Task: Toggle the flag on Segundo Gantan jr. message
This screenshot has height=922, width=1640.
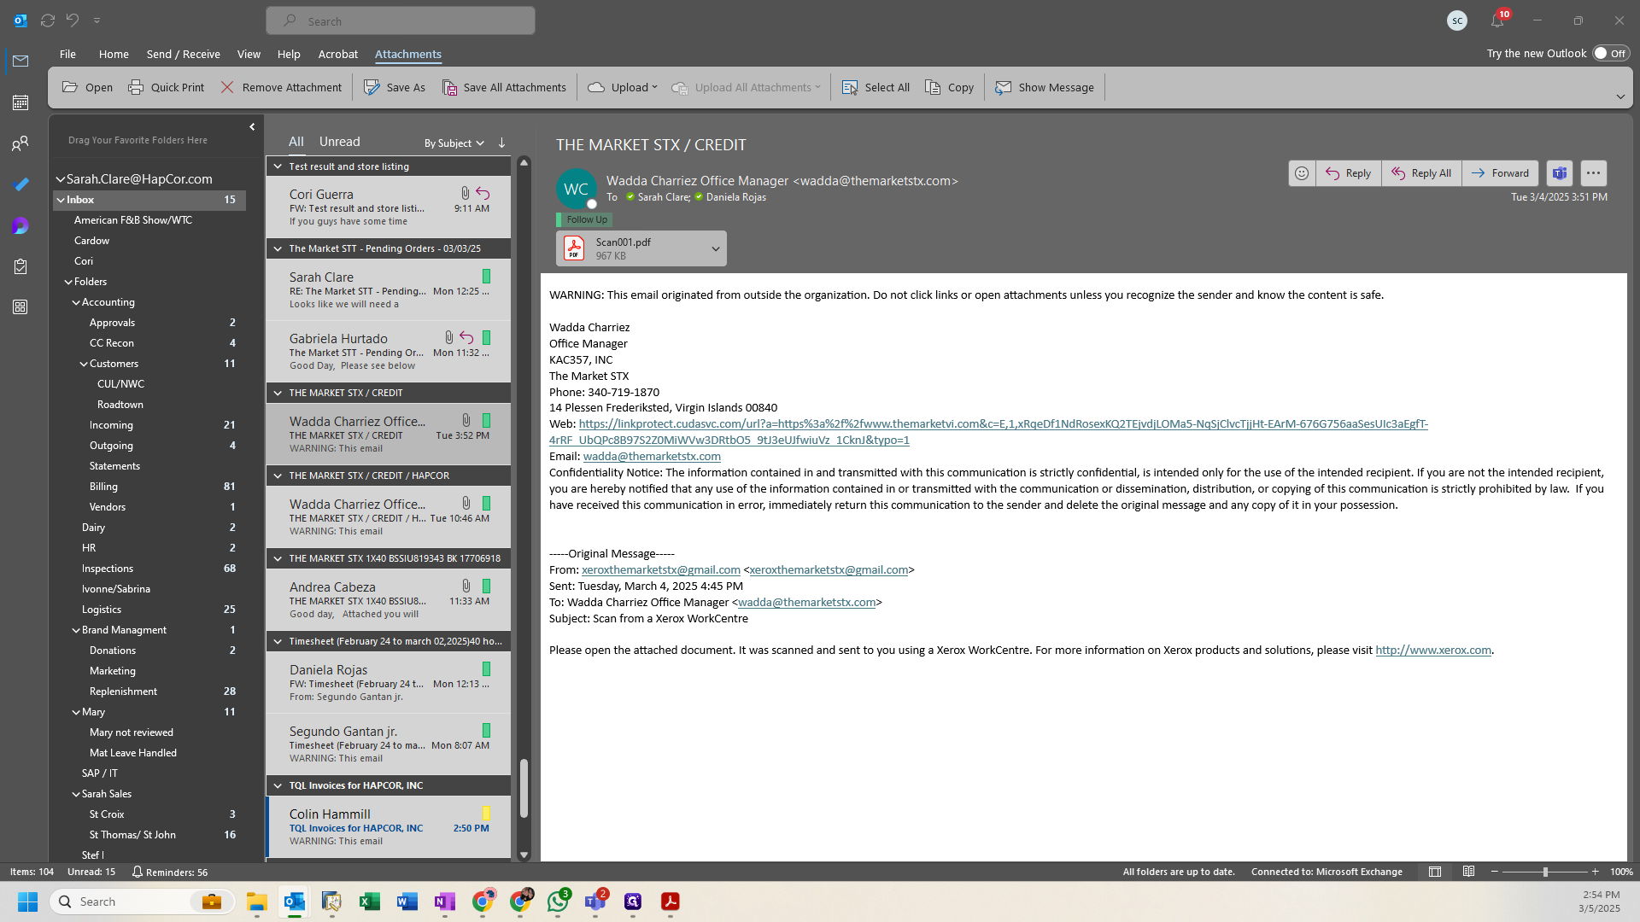Action: (x=486, y=731)
